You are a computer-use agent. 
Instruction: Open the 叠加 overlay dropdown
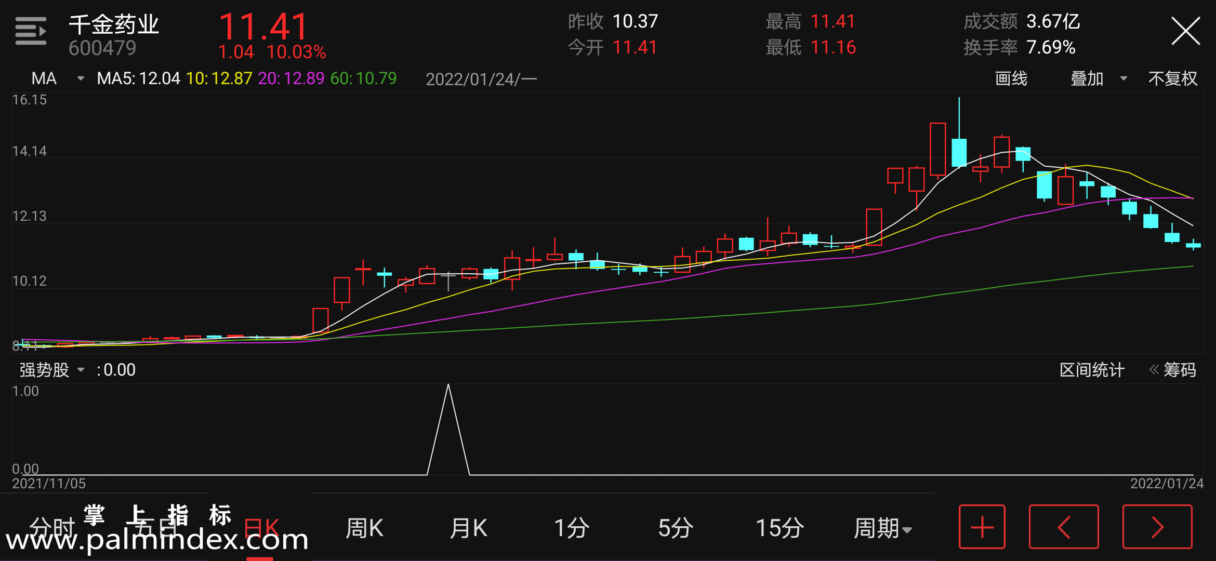coord(1099,78)
